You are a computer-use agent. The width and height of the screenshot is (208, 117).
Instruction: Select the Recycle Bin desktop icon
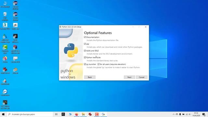point(5,16)
